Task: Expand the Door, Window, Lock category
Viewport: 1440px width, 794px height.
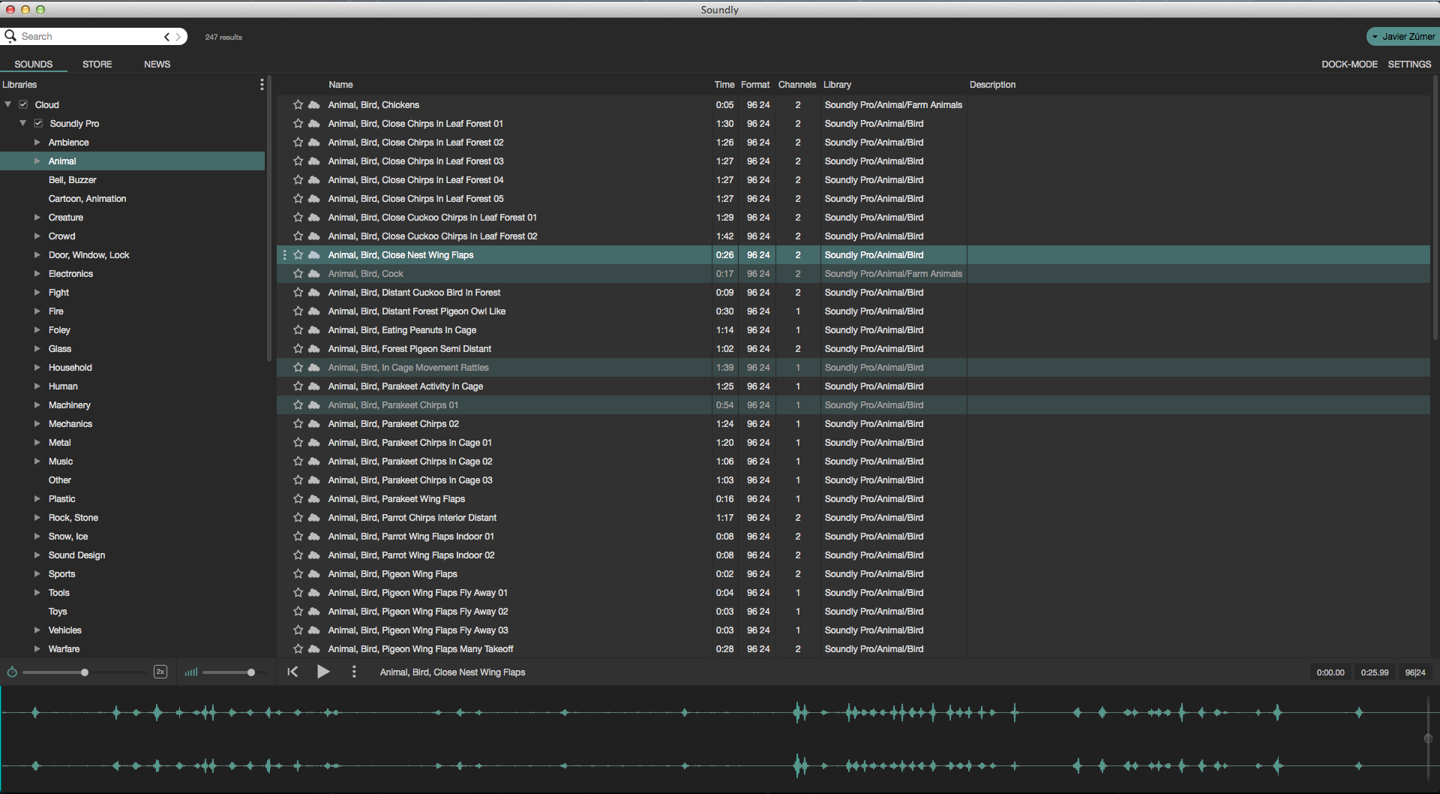Action: click(x=37, y=255)
